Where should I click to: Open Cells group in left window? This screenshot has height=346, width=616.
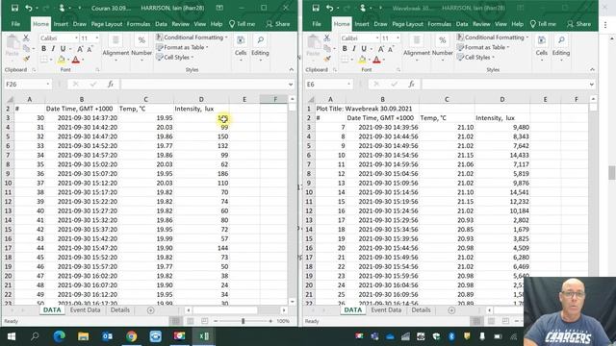241,47
